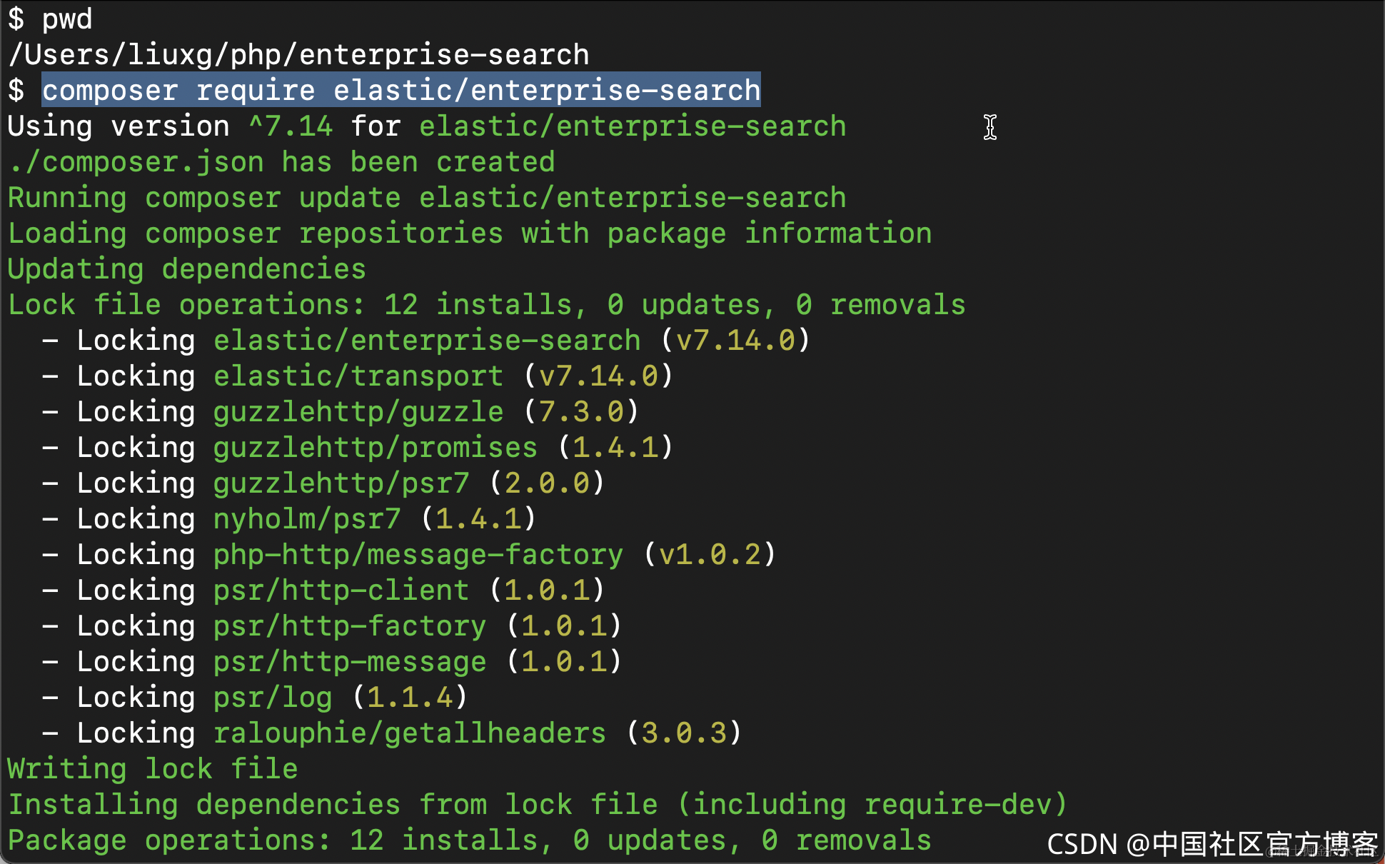Click the highlighted composer require command

tap(401, 91)
